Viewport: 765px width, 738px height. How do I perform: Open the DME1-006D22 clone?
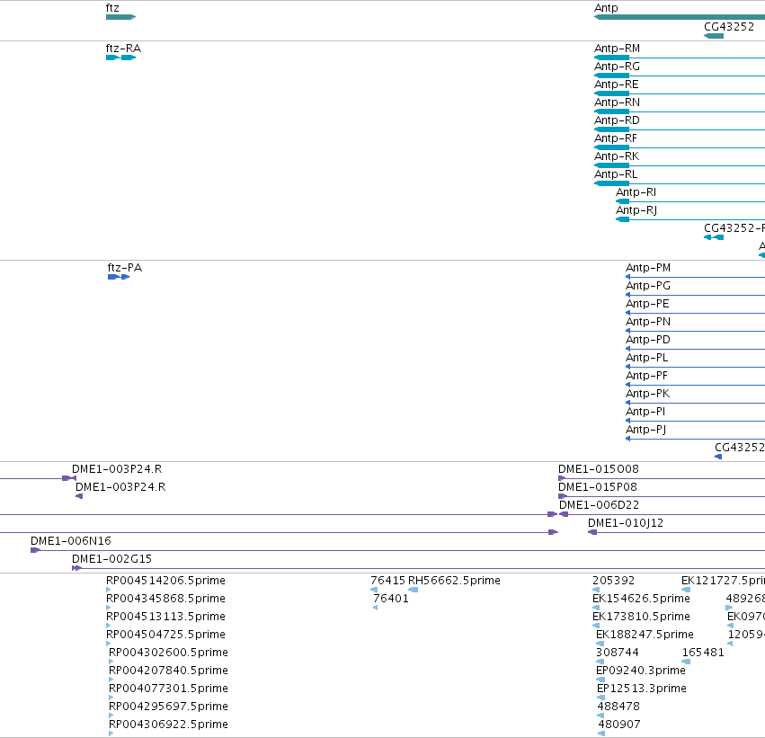coord(599,505)
